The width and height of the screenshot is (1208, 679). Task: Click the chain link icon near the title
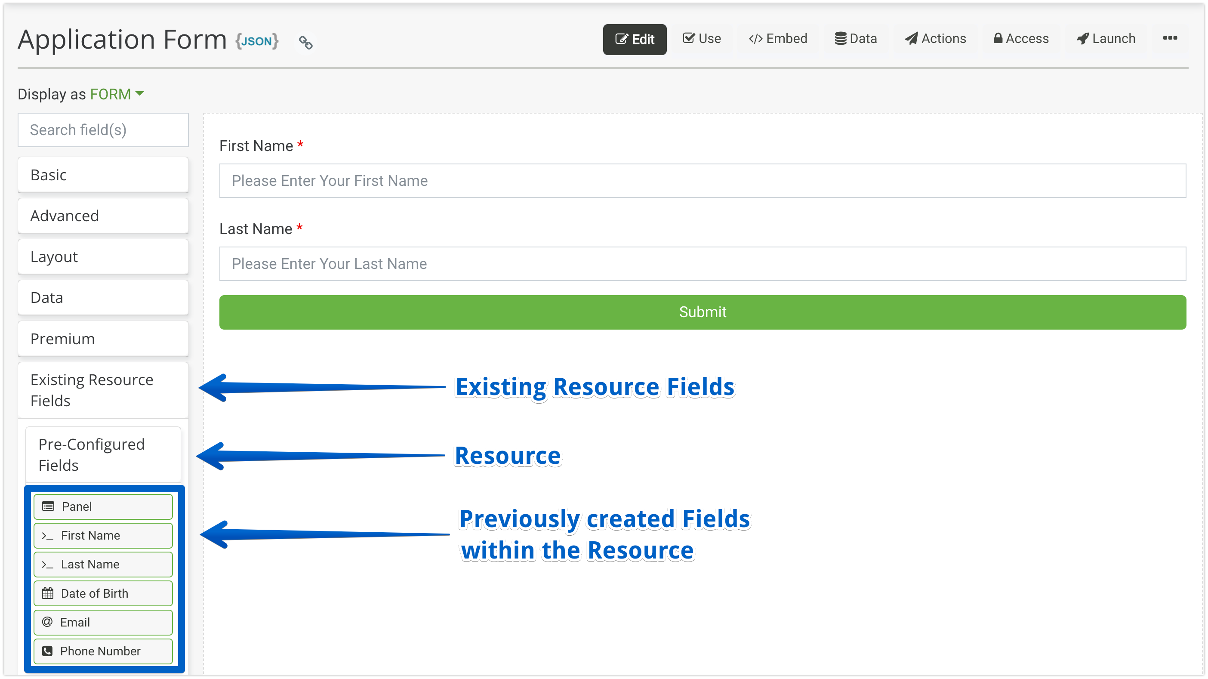(305, 43)
